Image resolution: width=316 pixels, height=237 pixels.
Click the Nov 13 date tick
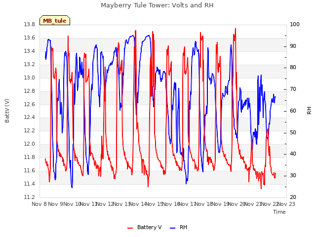pyautogui.click(x=122, y=204)
